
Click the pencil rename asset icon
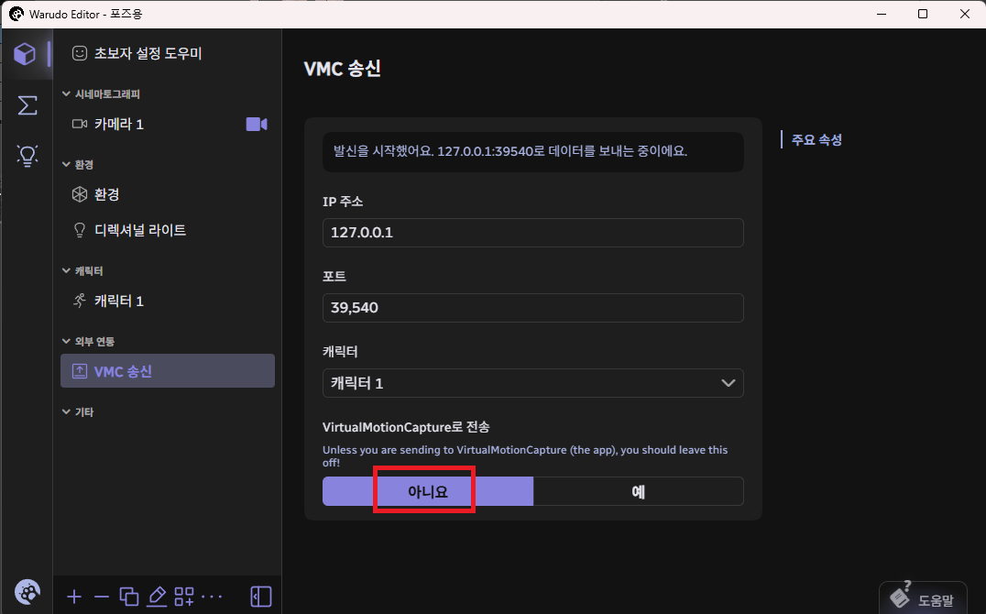click(157, 597)
